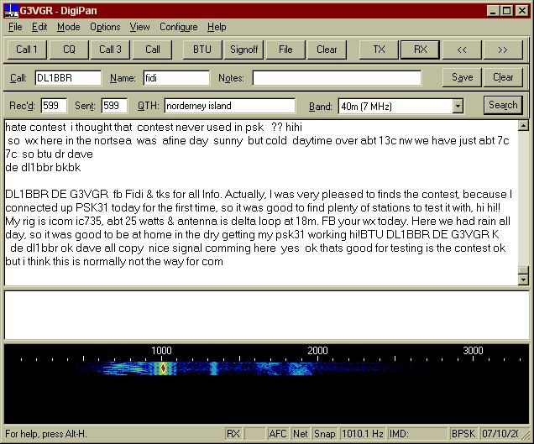Click the waterfall 2000 Hz frequency label

click(317, 350)
